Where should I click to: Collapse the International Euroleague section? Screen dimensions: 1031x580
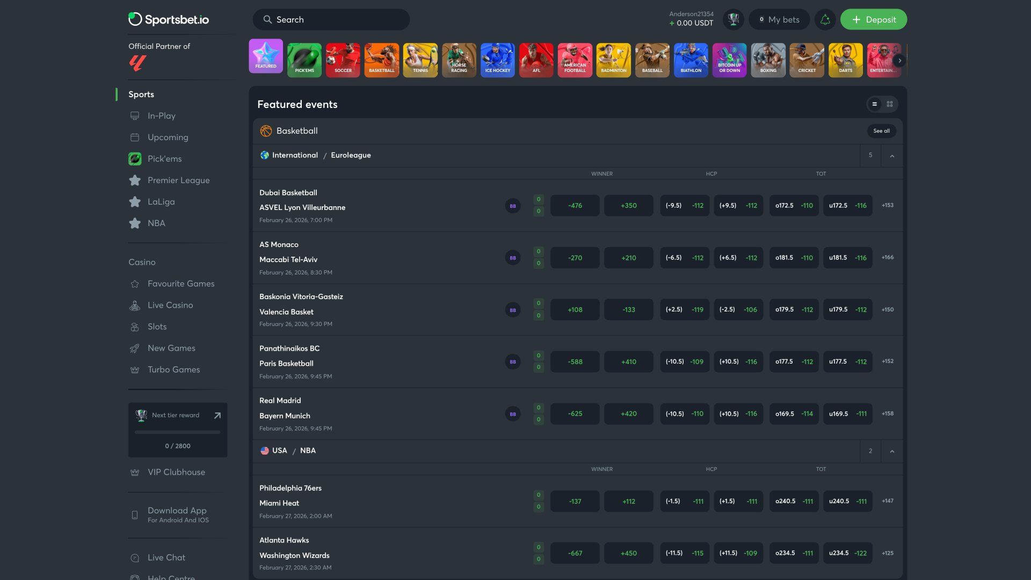(892, 155)
